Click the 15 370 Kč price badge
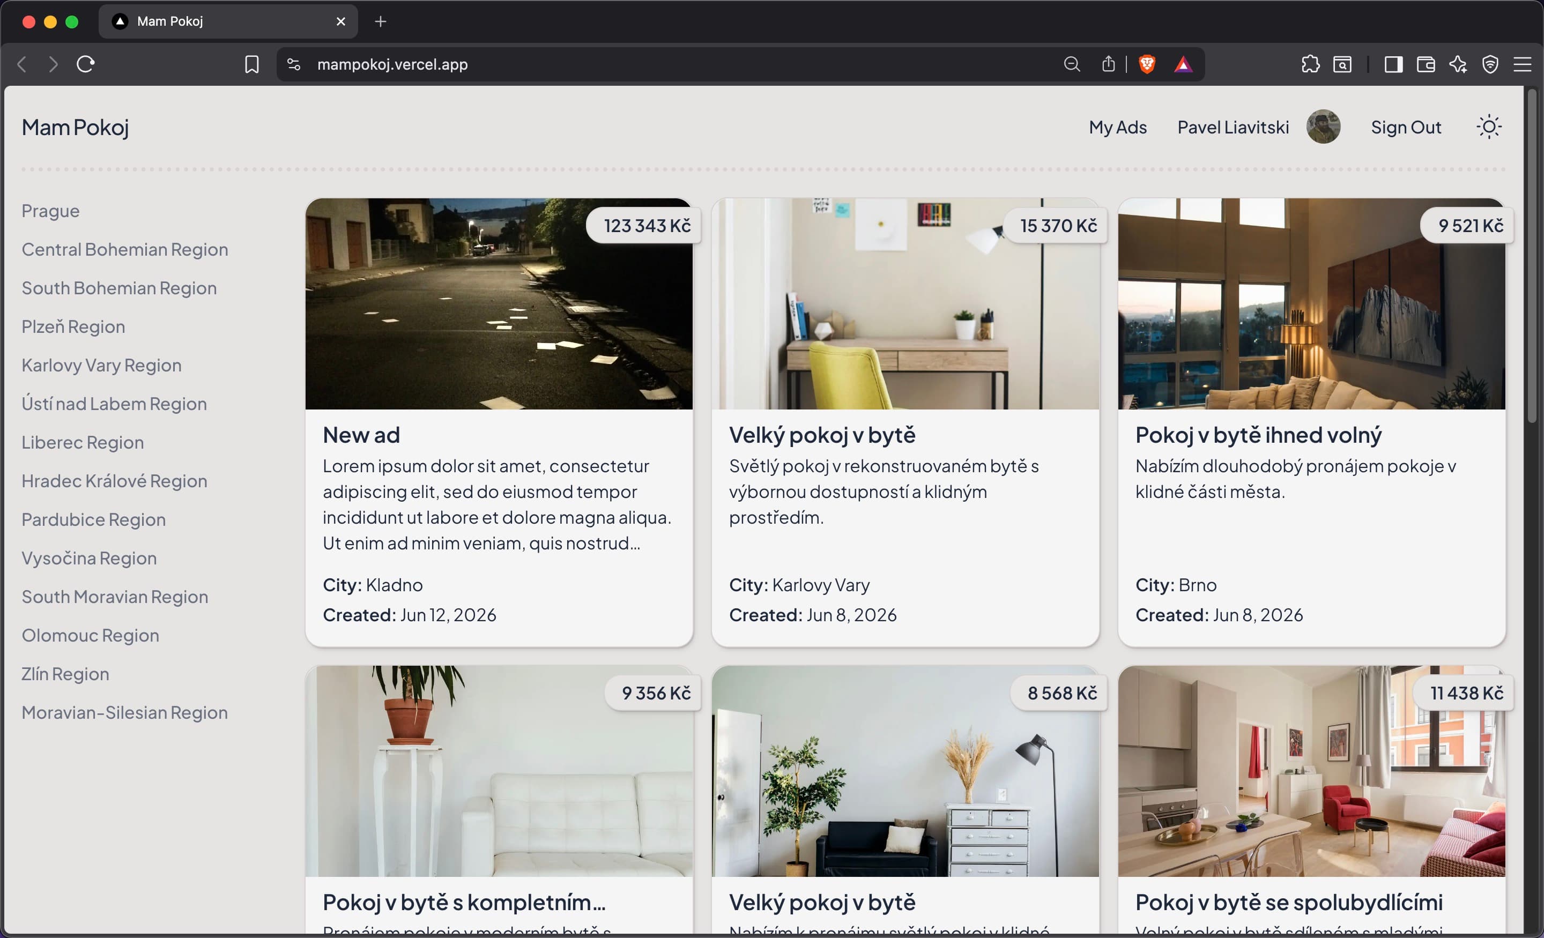The image size is (1544, 938). coord(1056,226)
